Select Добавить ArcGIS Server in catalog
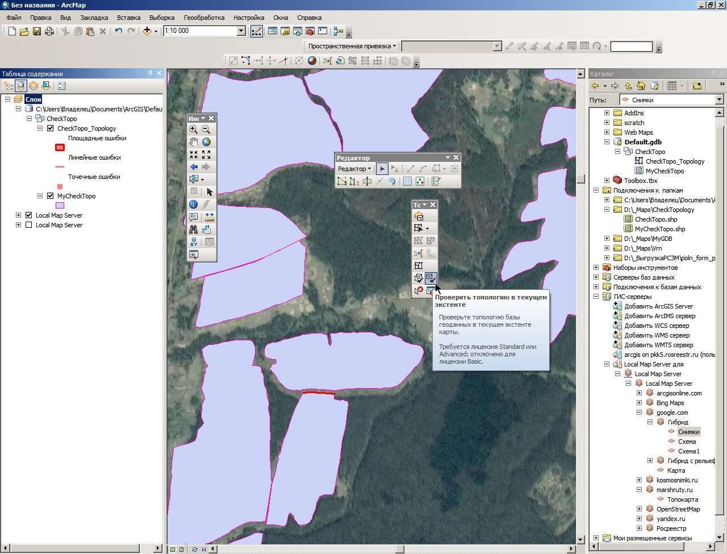The width and height of the screenshot is (727, 554). (658, 306)
